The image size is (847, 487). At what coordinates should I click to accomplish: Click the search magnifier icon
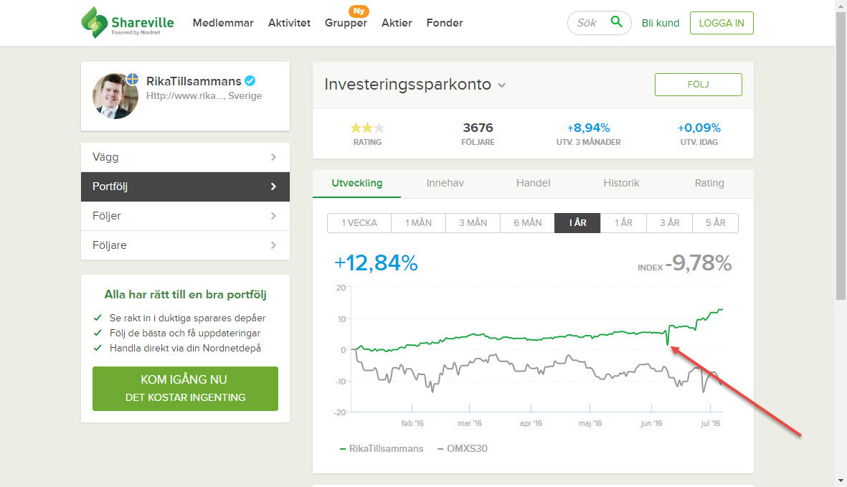click(x=616, y=22)
